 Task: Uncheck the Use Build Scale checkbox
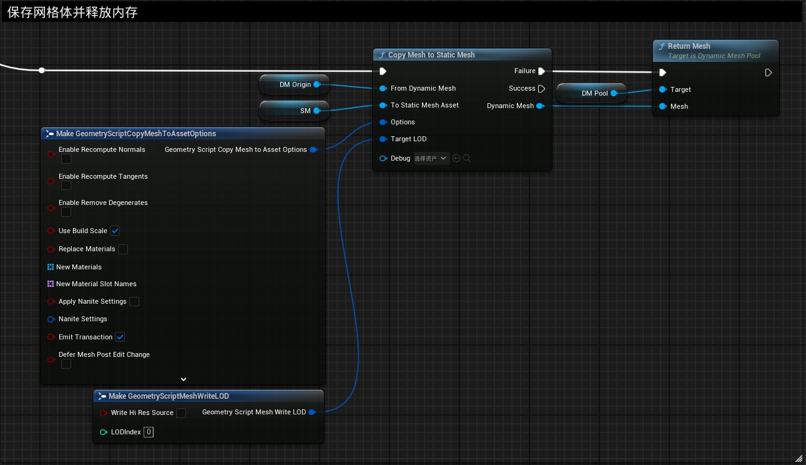coord(115,231)
